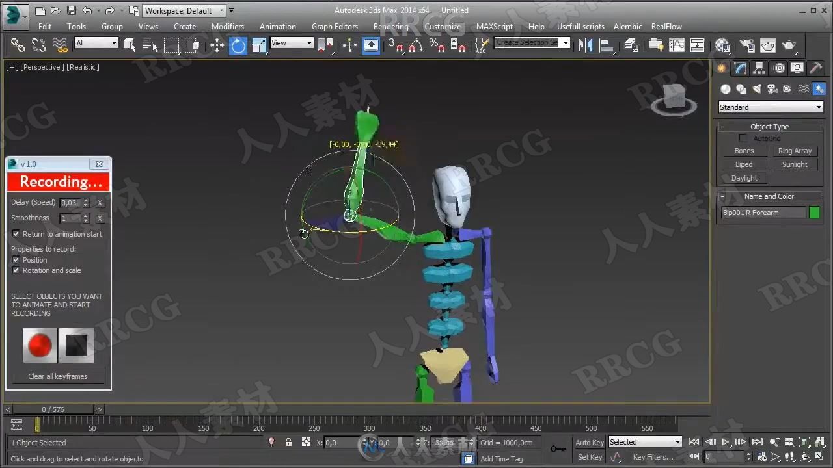The image size is (833, 468).
Task: Switch to the Modify command panel tab
Action: [x=740, y=68]
